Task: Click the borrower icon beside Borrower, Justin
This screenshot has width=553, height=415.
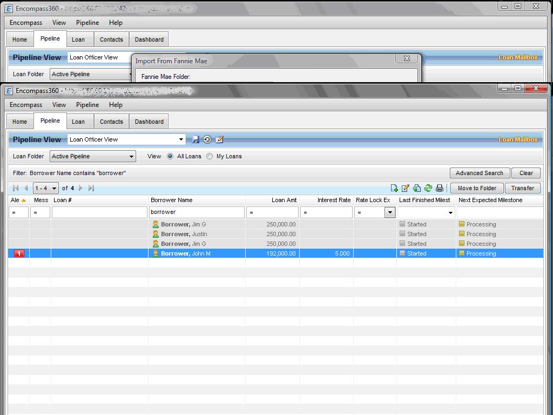Action: click(x=156, y=234)
